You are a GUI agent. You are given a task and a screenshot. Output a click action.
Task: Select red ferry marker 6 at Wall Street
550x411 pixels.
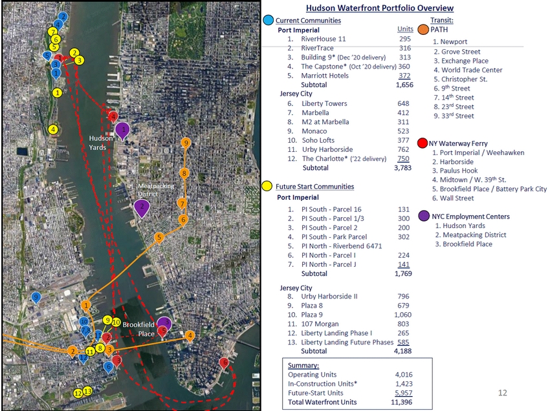(x=225, y=363)
